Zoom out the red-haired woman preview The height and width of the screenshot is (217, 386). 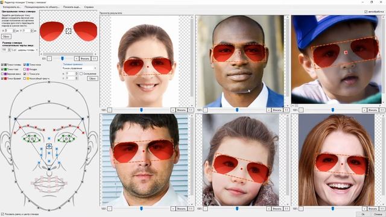(x=301, y=209)
